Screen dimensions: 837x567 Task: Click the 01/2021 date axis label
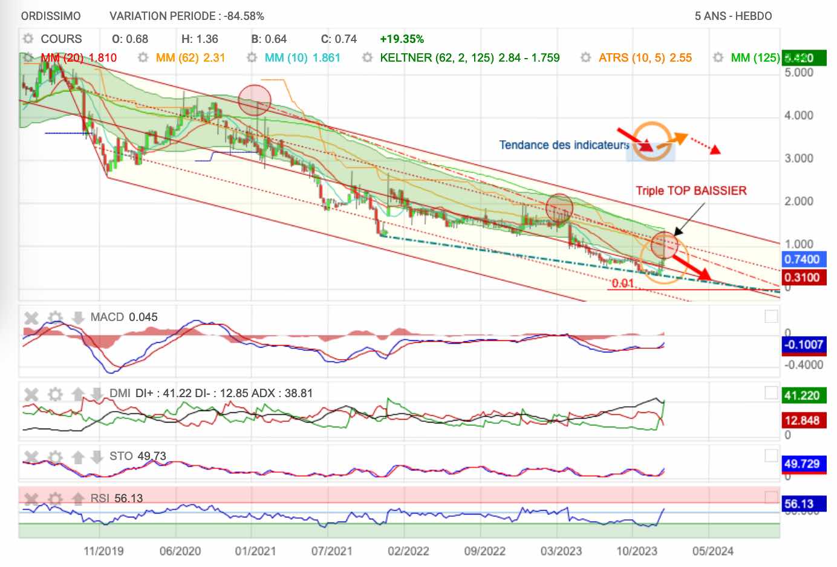click(255, 551)
